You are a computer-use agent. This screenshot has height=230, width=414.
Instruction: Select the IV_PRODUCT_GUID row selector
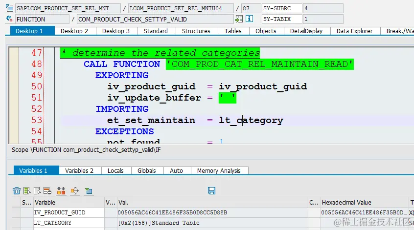tap(16, 212)
